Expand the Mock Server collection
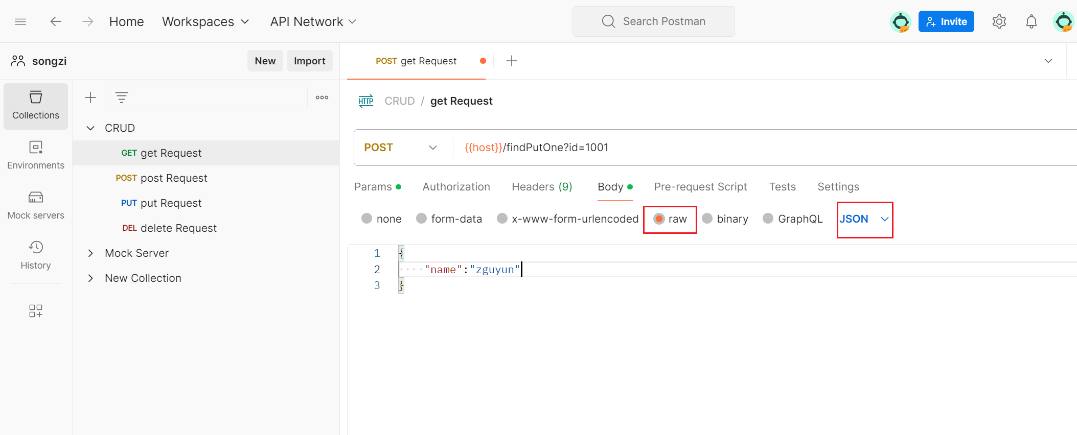This screenshot has width=1077, height=435. (90, 253)
